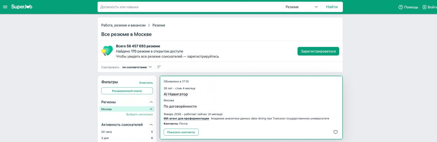Click the SuperJob logo

coord(22,7)
